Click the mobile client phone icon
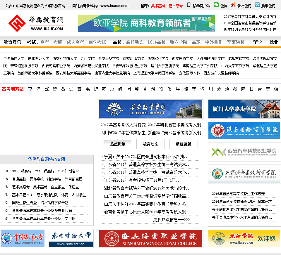281x255 pixels. (189, 5)
